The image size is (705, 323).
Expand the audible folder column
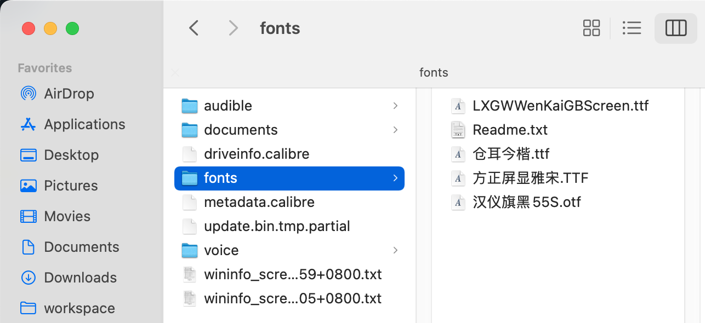395,106
